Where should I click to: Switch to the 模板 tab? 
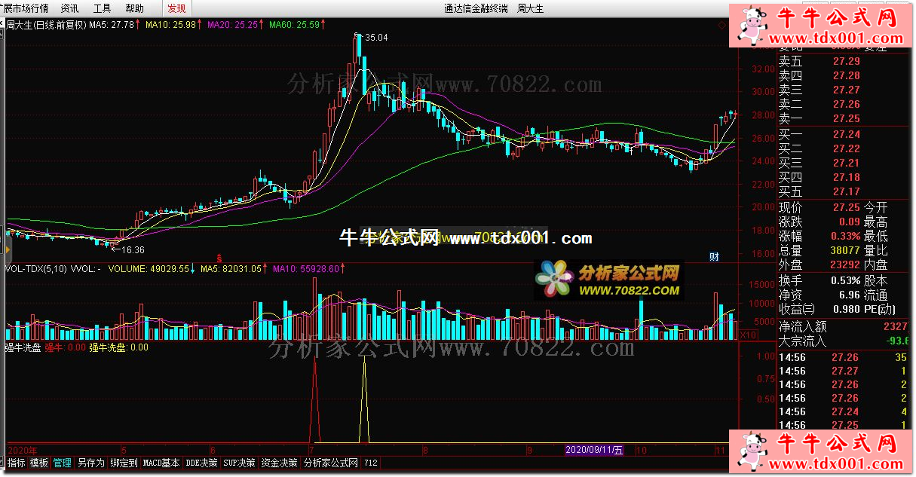point(39,463)
